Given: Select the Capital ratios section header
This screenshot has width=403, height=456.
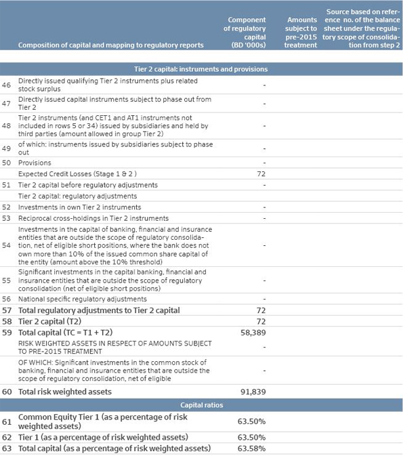Looking at the screenshot, I should [201, 405].
